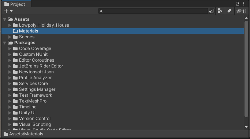
Task: Open search in Unity Search window icon
Action: click(x=211, y=11)
